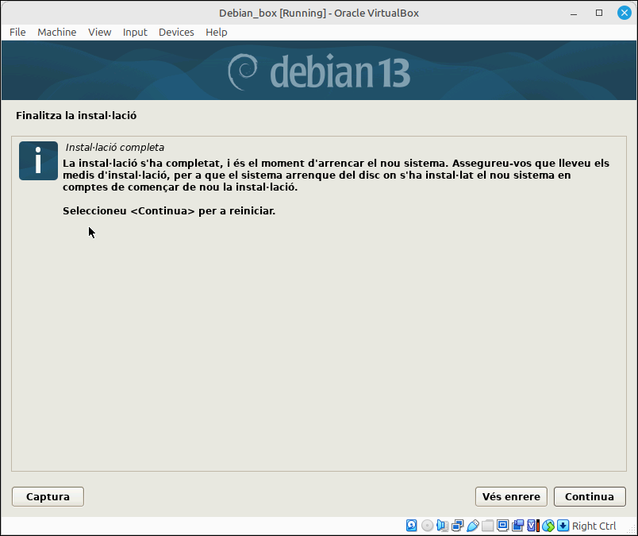
Task: Open the View menu
Action: pyautogui.click(x=100, y=33)
